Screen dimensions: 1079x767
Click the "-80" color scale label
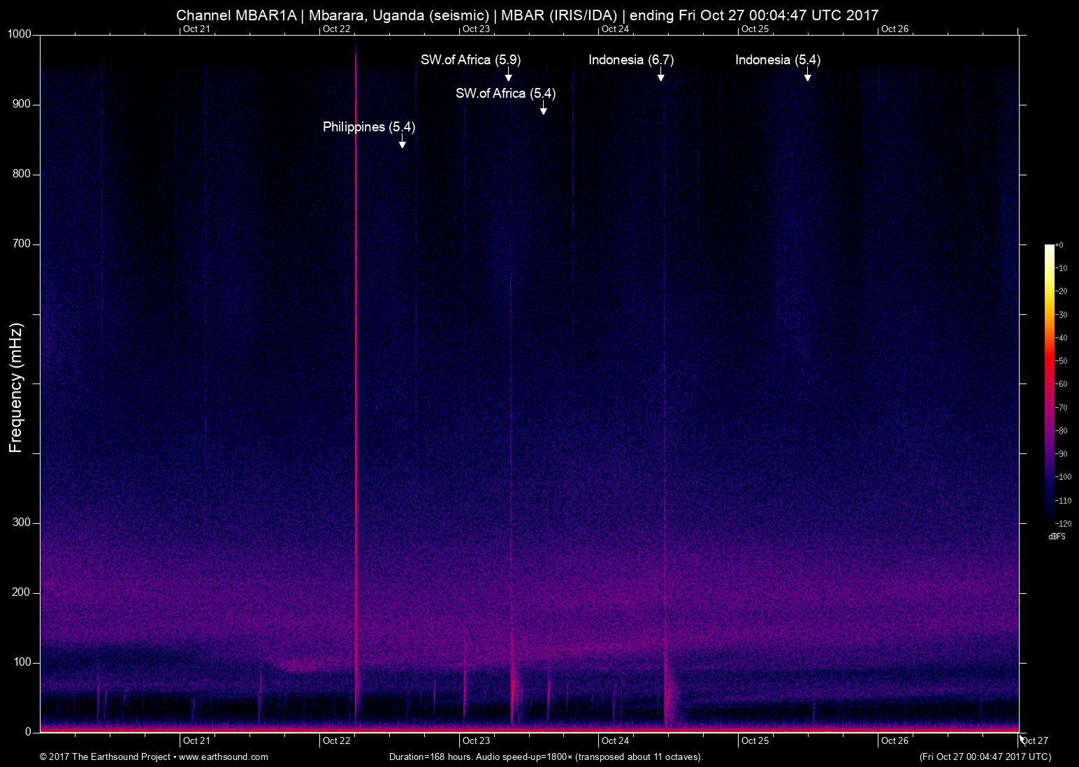coord(1061,431)
